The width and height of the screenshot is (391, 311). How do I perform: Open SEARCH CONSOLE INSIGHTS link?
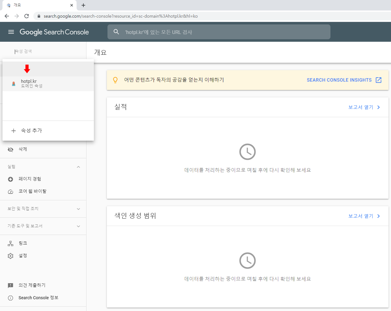click(339, 80)
